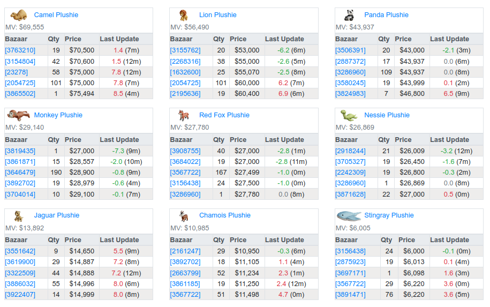Select bazaar 3908755 in Red Fox table
490x307 pixels.
pos(185,151)
